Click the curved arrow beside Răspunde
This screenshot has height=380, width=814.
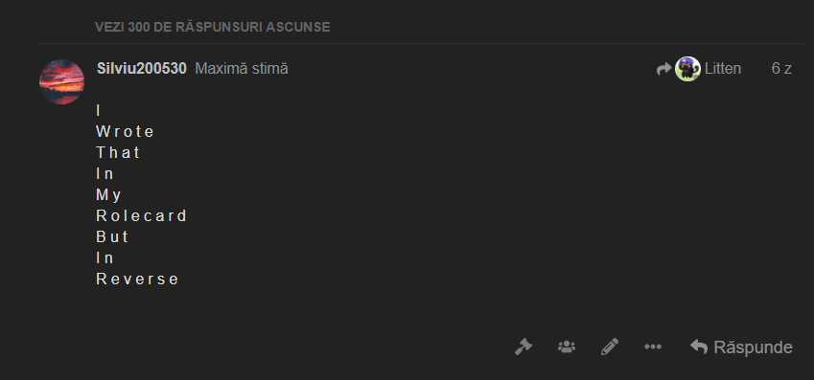pos(699,346)
